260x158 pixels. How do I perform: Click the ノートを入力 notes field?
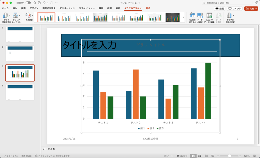click(x=49, y=149)
